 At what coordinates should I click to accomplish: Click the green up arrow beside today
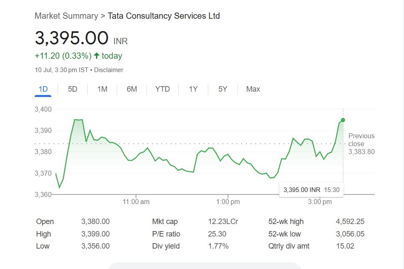(97, 55)
